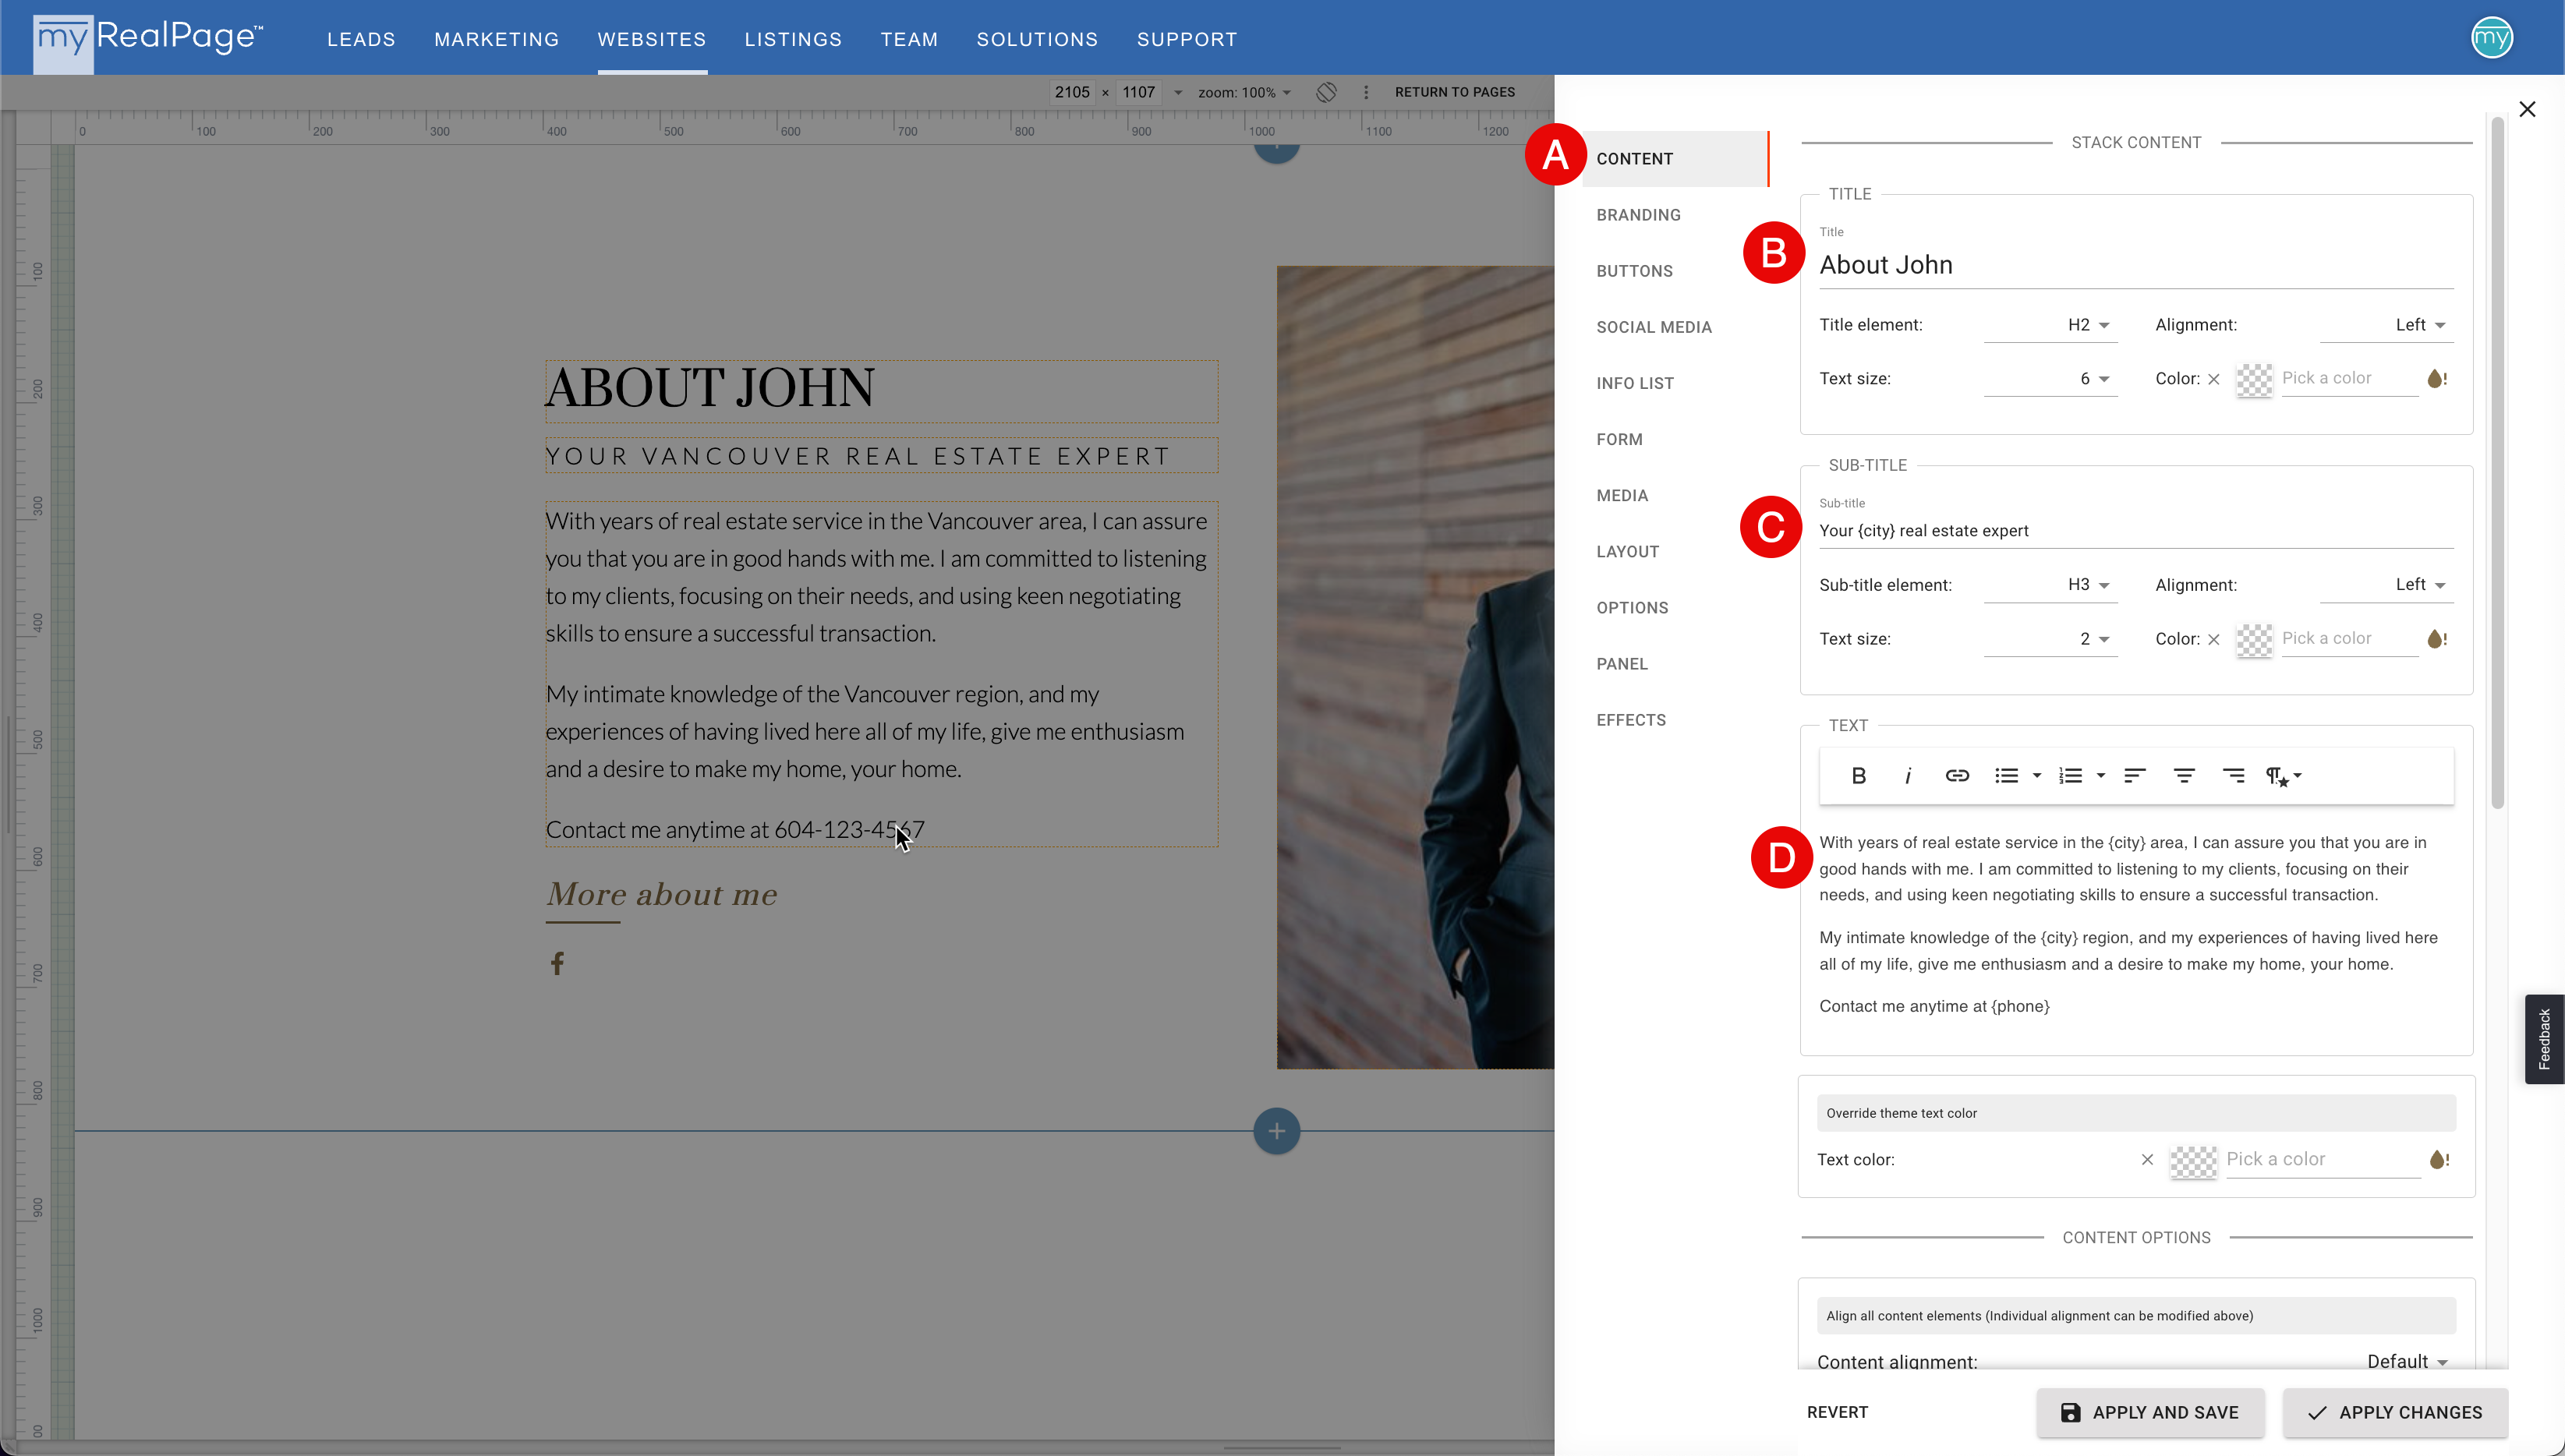Center-align text in editor toolbar
Screen dimensions: 2565x1456
2184,775
